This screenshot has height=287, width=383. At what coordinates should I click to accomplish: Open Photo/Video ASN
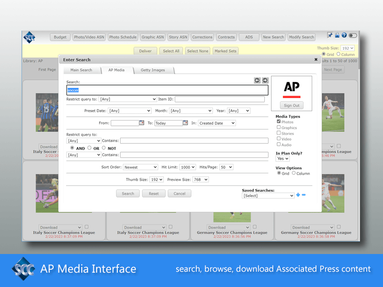coord(89,37)
